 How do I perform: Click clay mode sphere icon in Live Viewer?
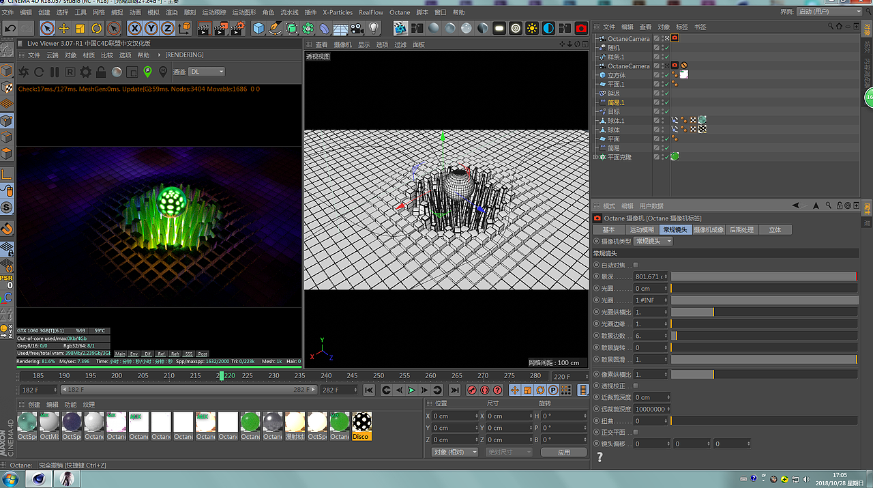tap(117, 72)
